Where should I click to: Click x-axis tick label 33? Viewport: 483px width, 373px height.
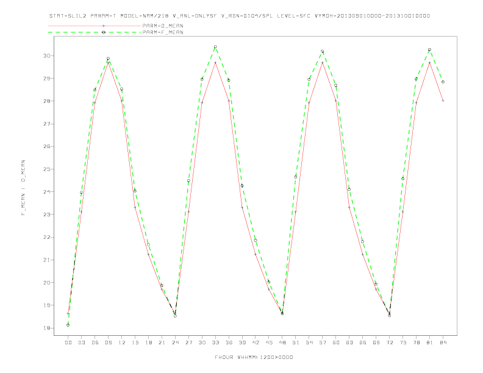pos(215,343)
